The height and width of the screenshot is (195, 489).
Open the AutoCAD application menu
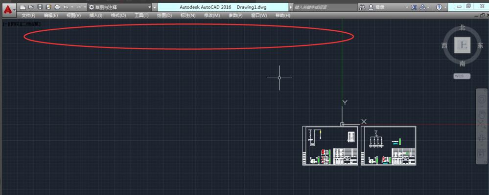click(9, 10)
